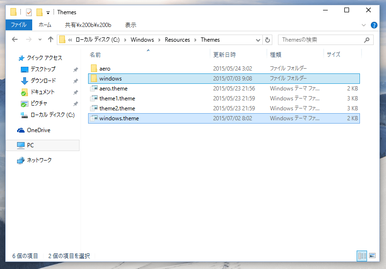Open デスクトップ in navigation pane
The image size is (386, 269).
(x=43, y=69)
